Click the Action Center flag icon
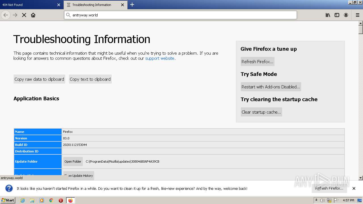363x204 pixels. coord(336,200)
